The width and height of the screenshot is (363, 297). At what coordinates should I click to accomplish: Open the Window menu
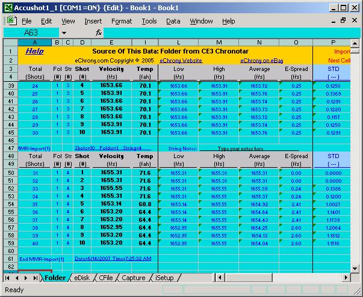click(x=201, y=21)
